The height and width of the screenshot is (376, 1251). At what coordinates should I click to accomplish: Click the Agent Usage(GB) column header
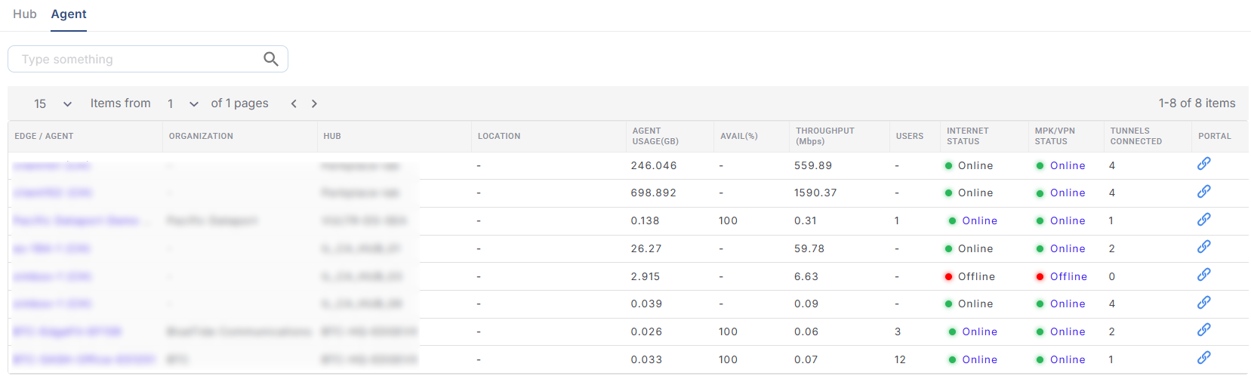coord(655,136)
